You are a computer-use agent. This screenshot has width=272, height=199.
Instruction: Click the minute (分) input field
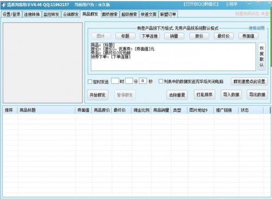point(129,81)
